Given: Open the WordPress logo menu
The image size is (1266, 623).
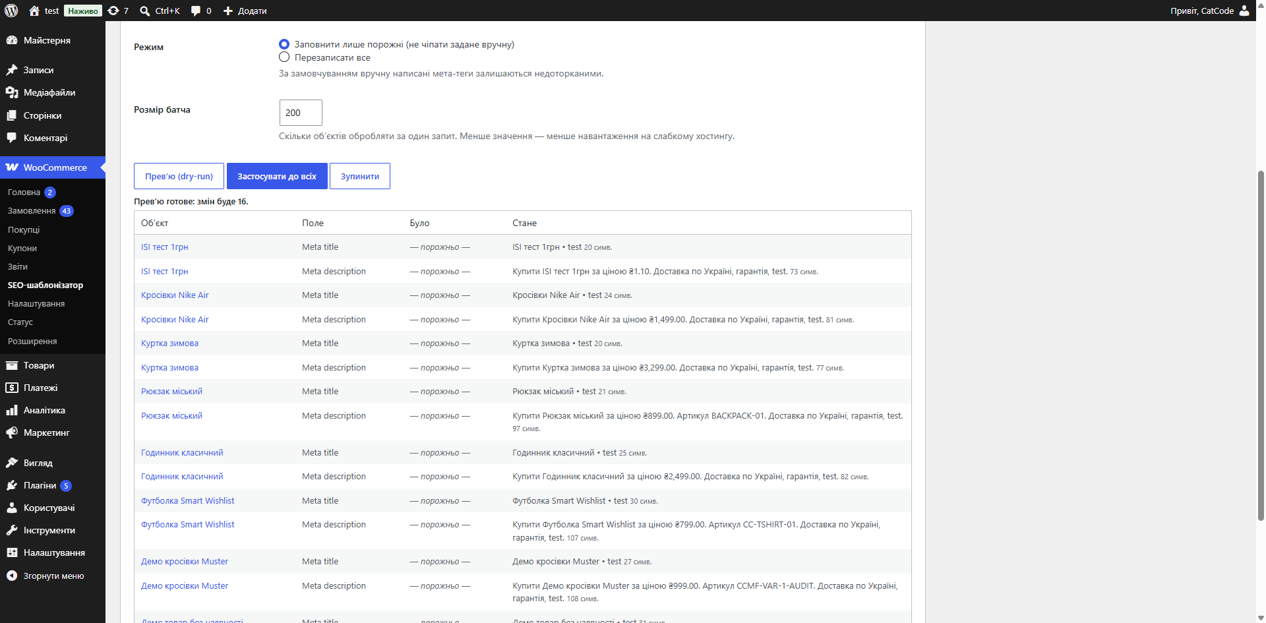Looking at the screenshot, I should (11, 11).
